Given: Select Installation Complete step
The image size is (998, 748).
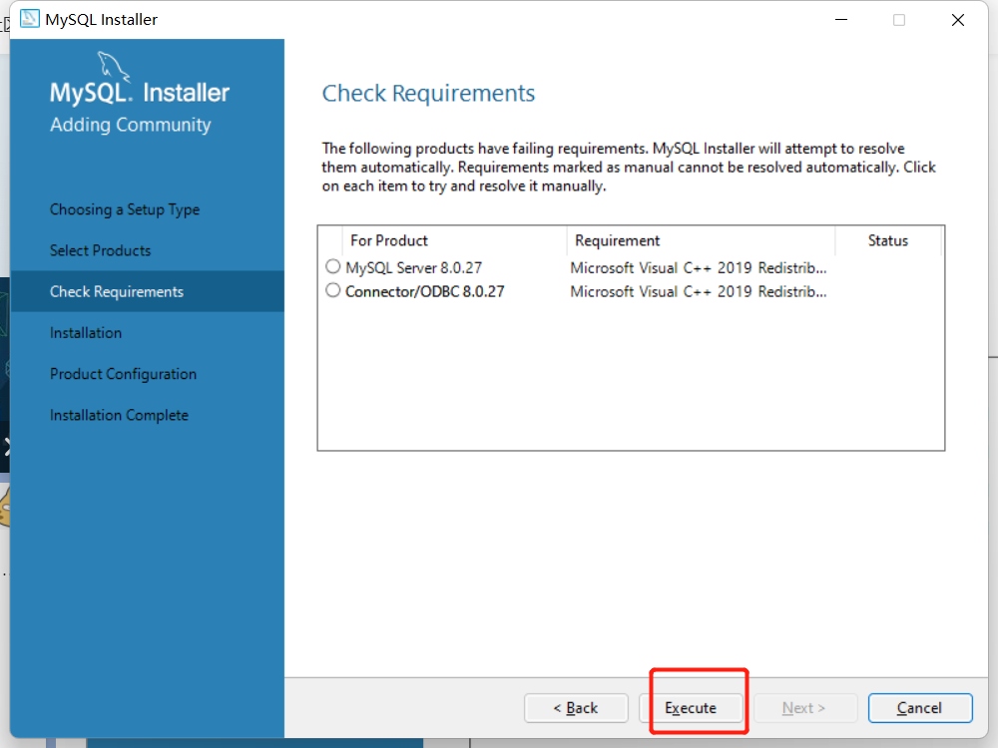Looking at the screenshot, I should (x=119, y=415).
